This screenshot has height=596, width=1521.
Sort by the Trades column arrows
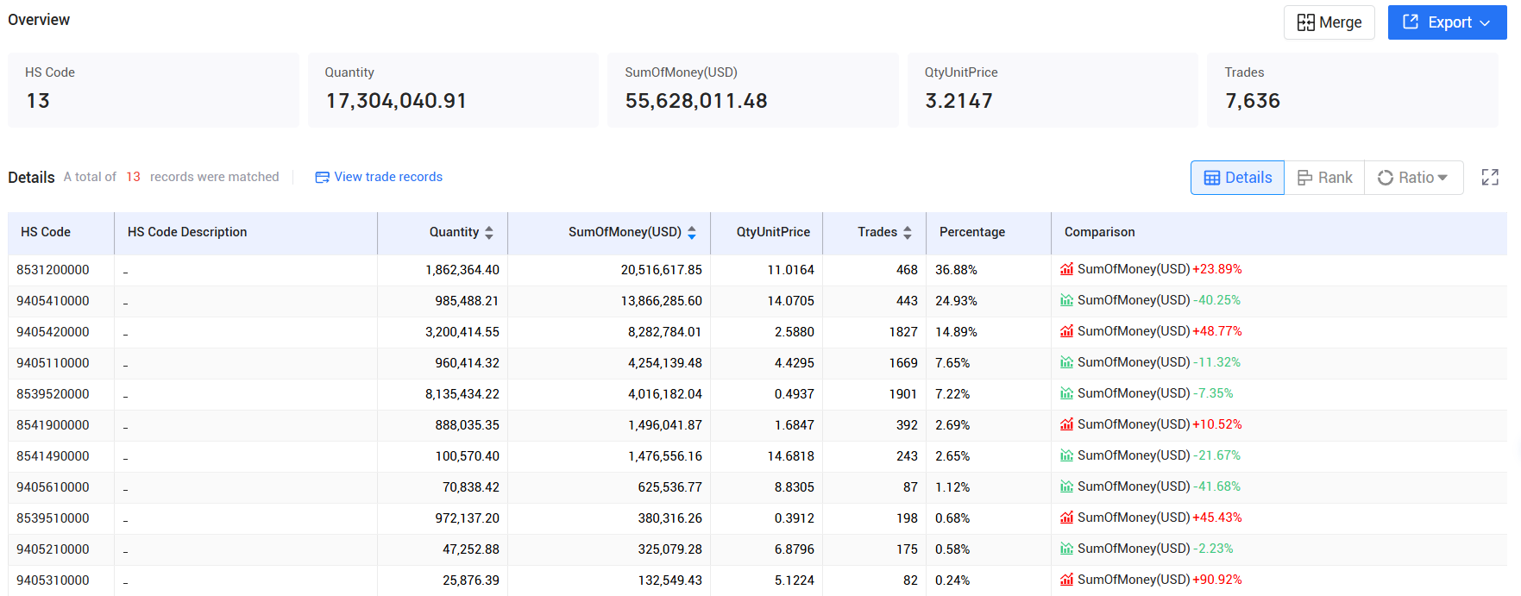pyautogui.click(x=908, y=232)
